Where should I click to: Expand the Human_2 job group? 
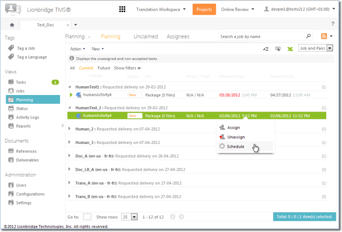(x=70, y=129)
